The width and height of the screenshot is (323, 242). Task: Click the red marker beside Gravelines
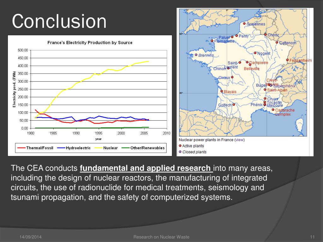244,24
